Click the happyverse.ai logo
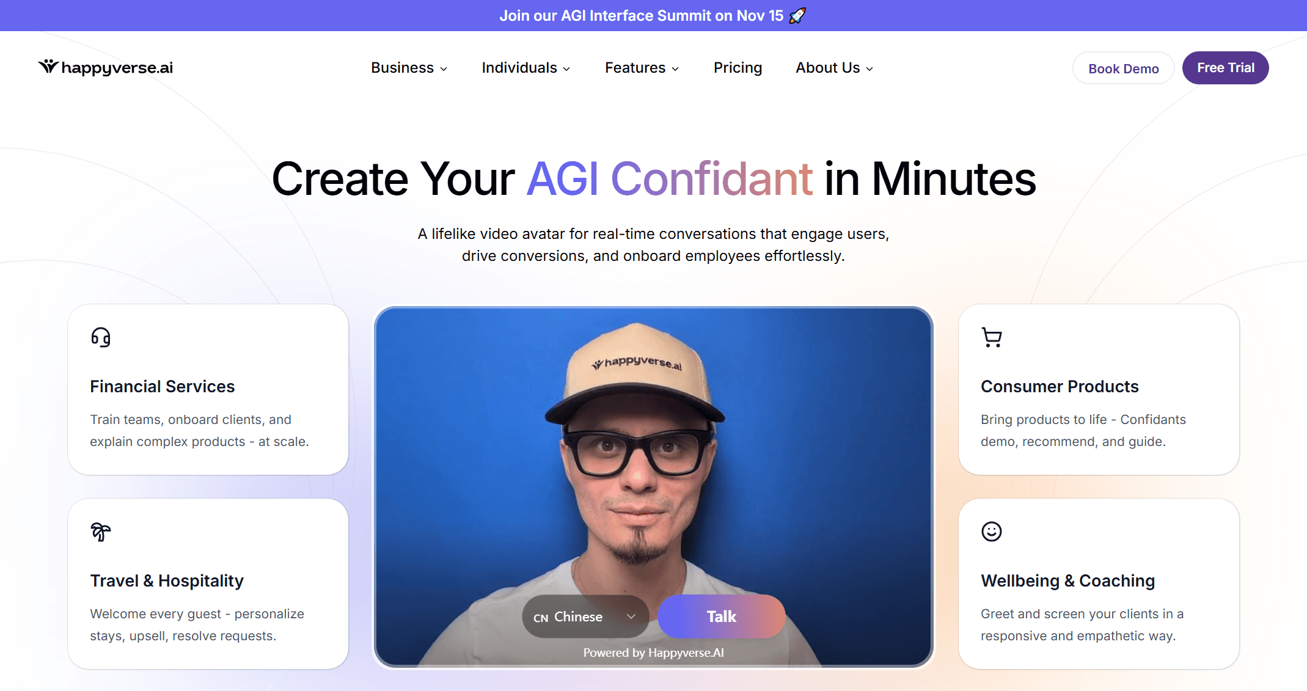This screenshot has width=1307, height=691. tap(105, 67)
